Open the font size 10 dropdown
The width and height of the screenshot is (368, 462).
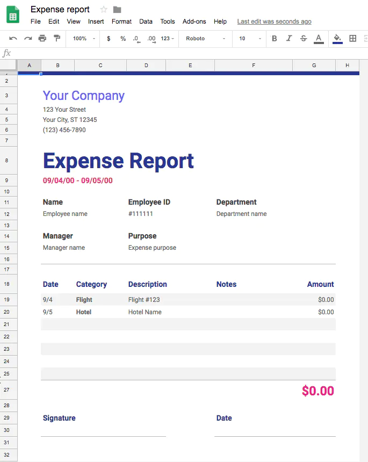(250, 39)
